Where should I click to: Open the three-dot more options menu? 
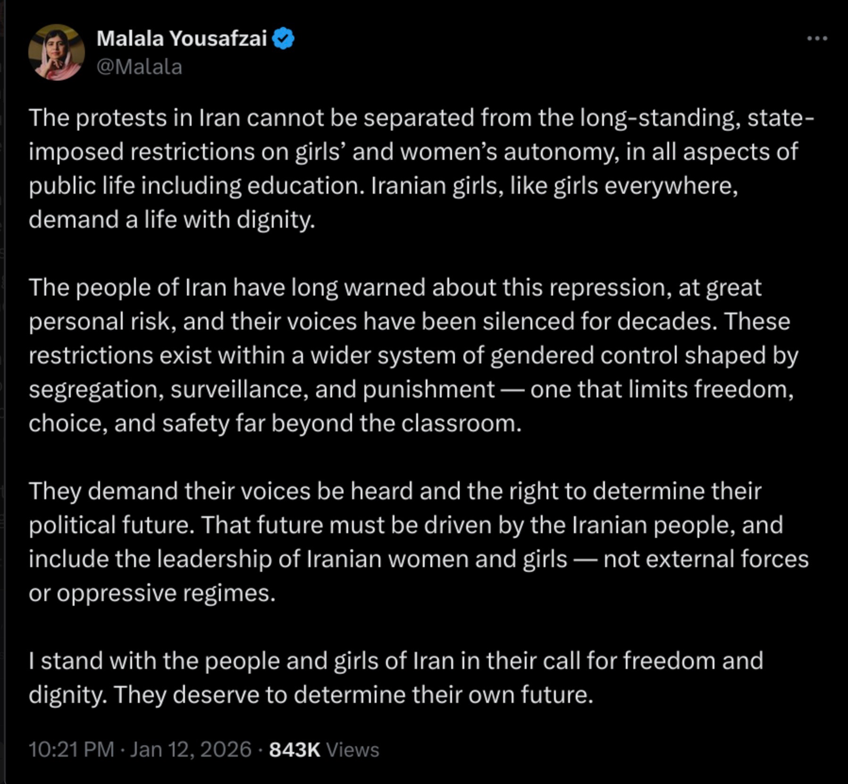(817, 39)
